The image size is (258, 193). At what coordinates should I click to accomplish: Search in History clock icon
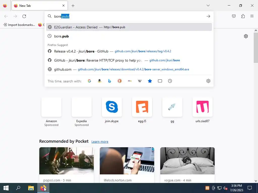pyautogui.click(x=170, y=81)
